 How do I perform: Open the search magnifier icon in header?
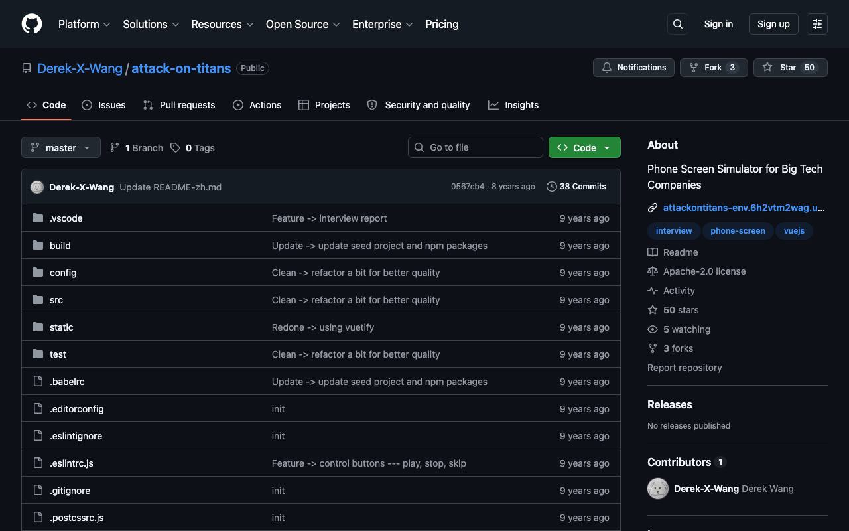(678, 24)
